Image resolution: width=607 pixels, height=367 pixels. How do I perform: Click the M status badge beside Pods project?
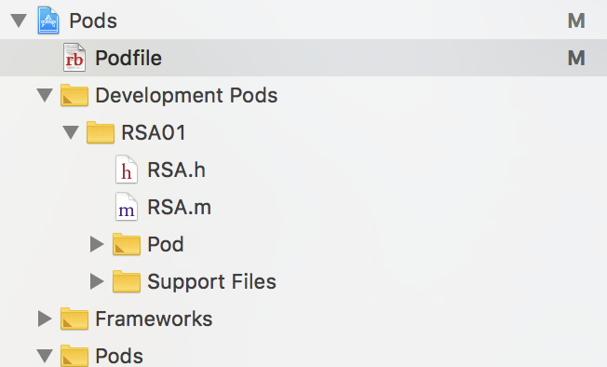576,20
